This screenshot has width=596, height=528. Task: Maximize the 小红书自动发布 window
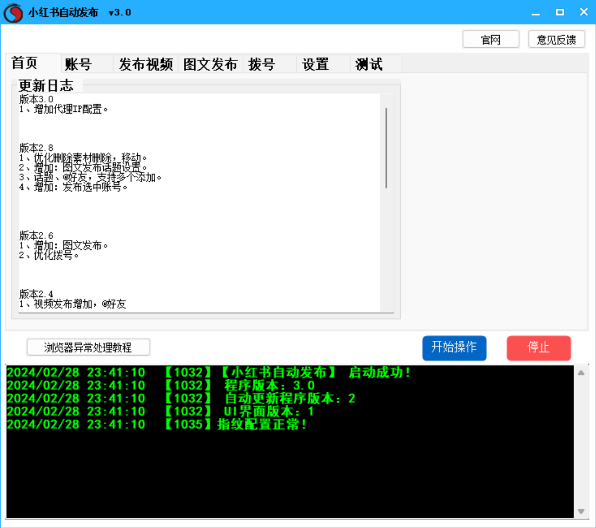pos(560,12)
